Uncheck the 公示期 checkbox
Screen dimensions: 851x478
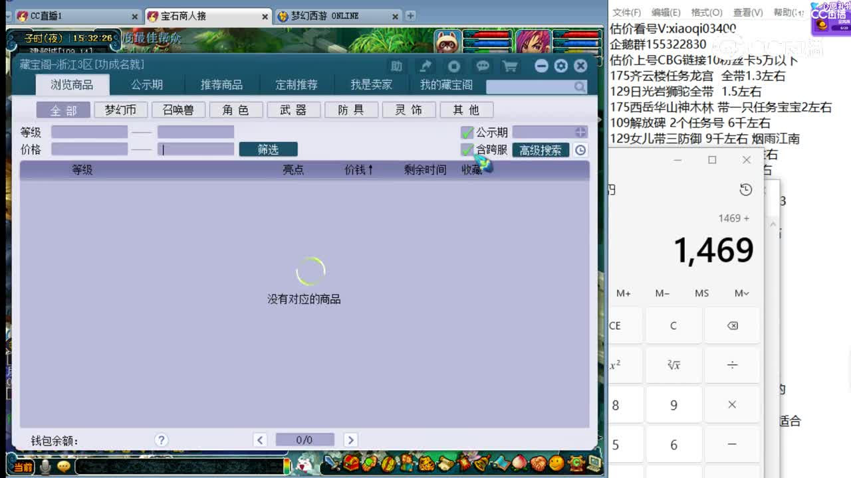[x=467, y=132]
